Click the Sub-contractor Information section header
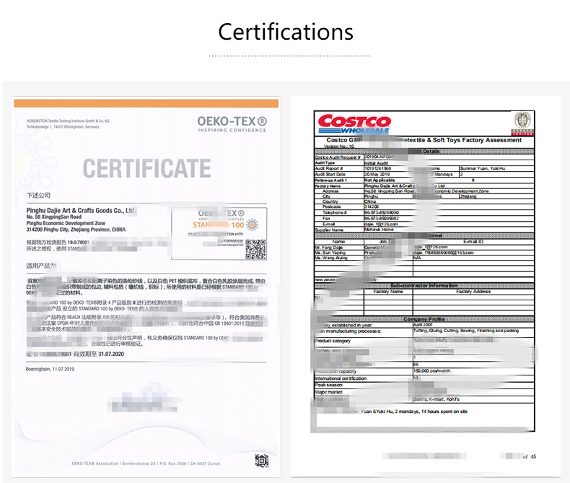The image size is (570, 483). click(424, 286)
